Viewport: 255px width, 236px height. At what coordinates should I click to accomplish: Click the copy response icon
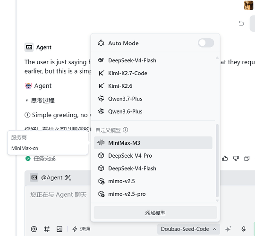247,158
